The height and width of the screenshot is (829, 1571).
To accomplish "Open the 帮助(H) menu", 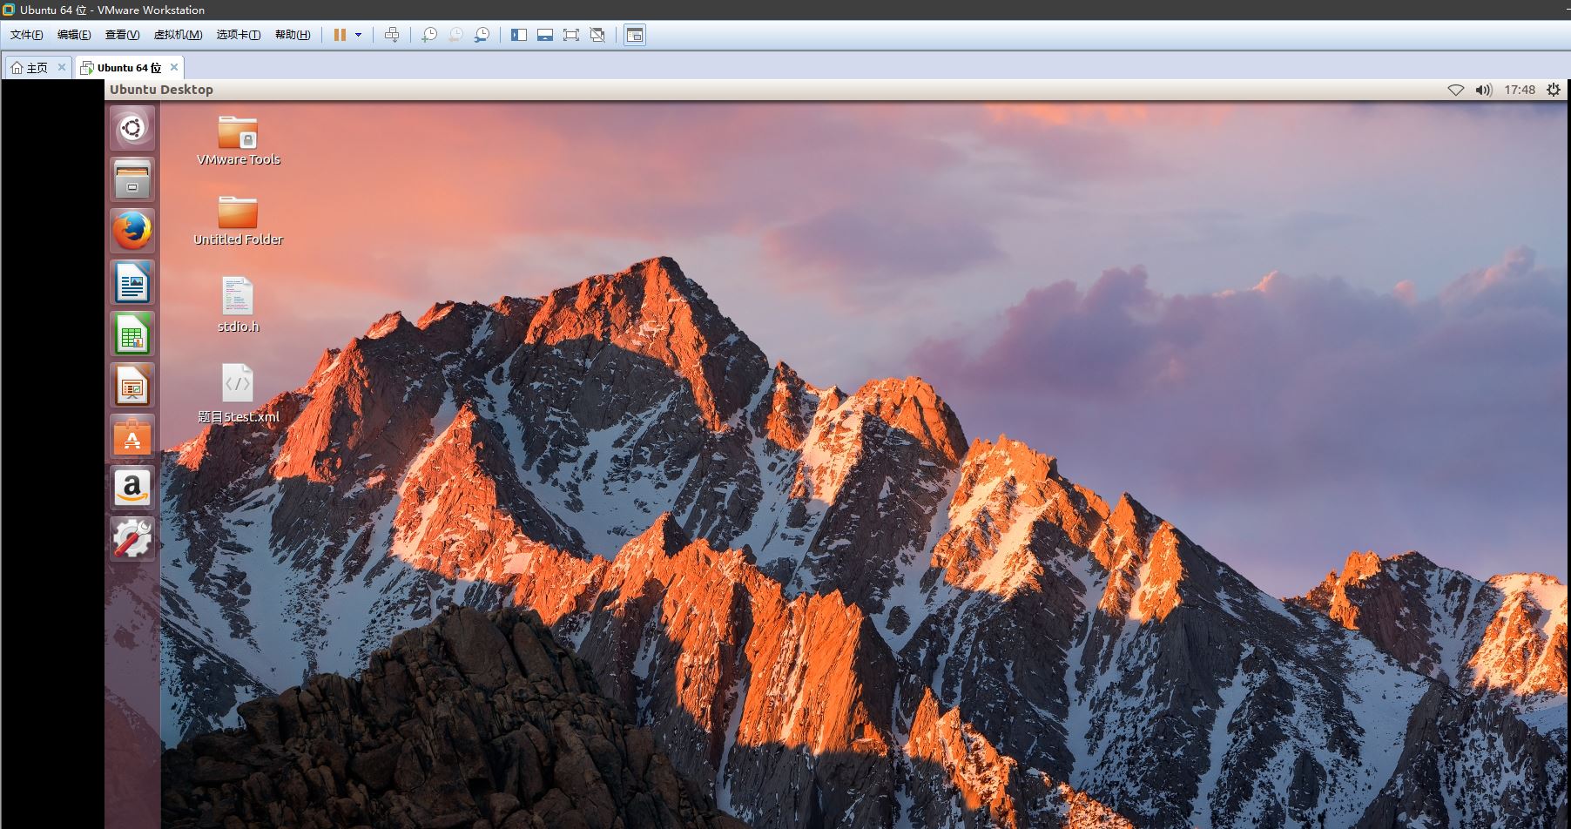I will (x=293, y=35).
